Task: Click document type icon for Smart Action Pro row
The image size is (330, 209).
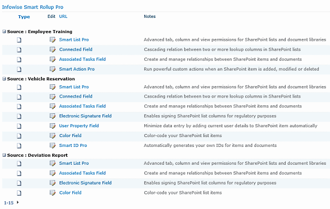Action: click(x=19, y=70)
